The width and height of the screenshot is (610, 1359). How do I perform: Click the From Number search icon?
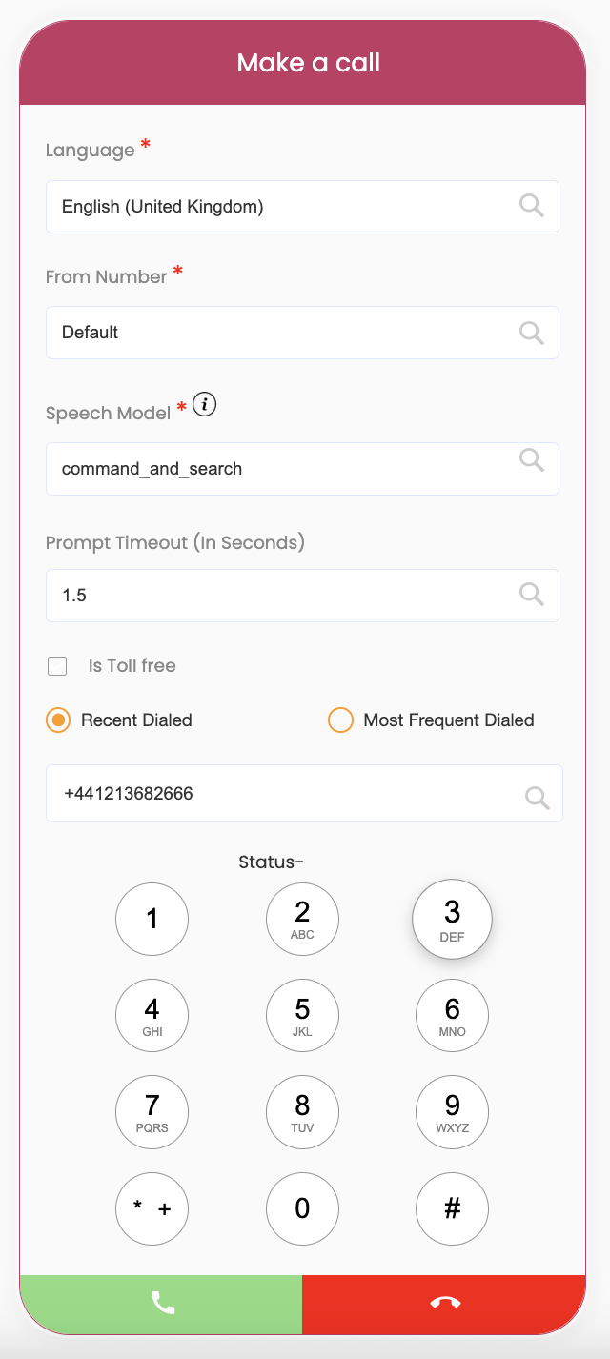click(531, 332)
